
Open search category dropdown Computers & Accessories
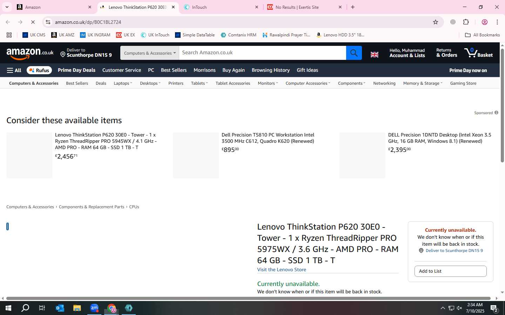(x=150, y=53)
